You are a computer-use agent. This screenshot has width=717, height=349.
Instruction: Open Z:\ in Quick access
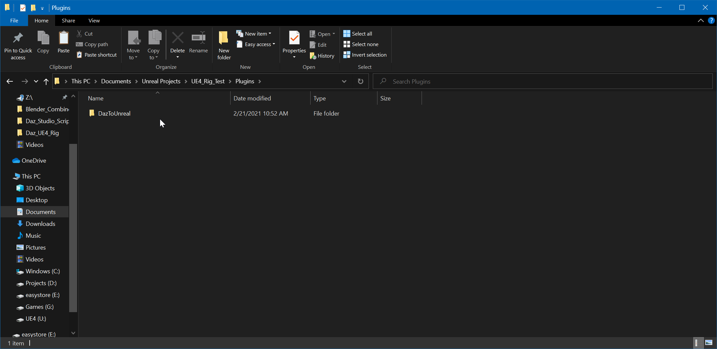click(x=29, y=97)
